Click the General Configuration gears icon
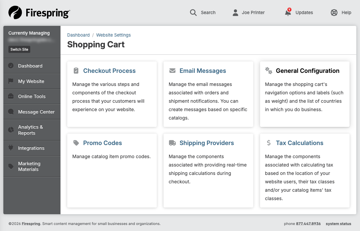 tap(269, 71)
